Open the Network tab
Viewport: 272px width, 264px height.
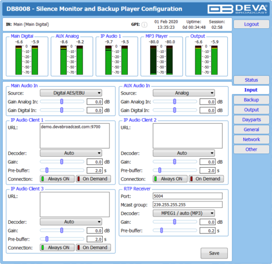251,139
